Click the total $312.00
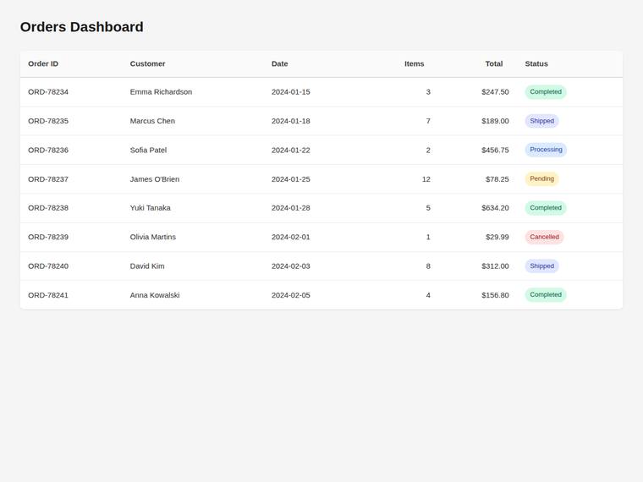643x482 pixels. (x=495, y=266)
